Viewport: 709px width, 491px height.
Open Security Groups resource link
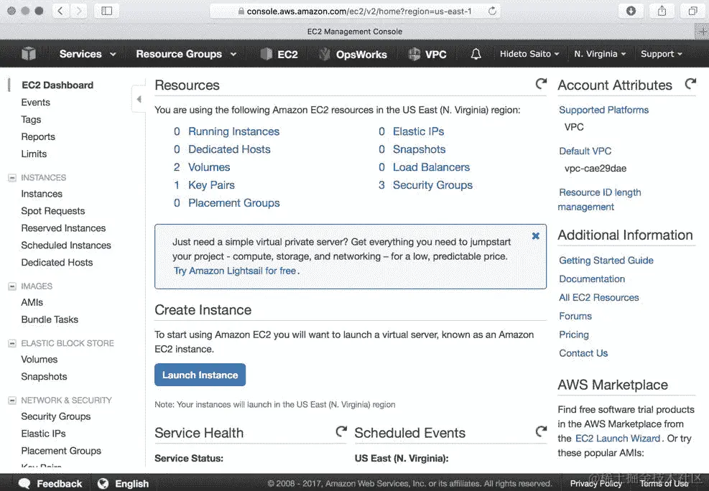pyautogui.click(x=432, y=185)
